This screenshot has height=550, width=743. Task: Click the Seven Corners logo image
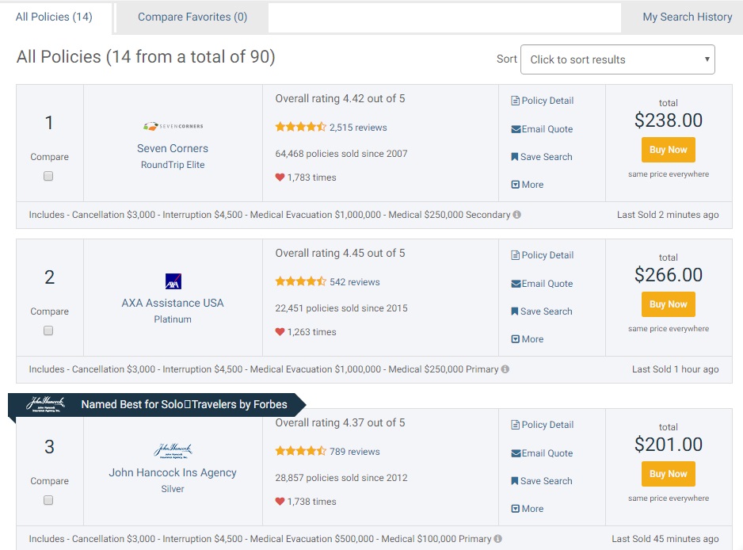pyautogui.click(x=173, y=126)
